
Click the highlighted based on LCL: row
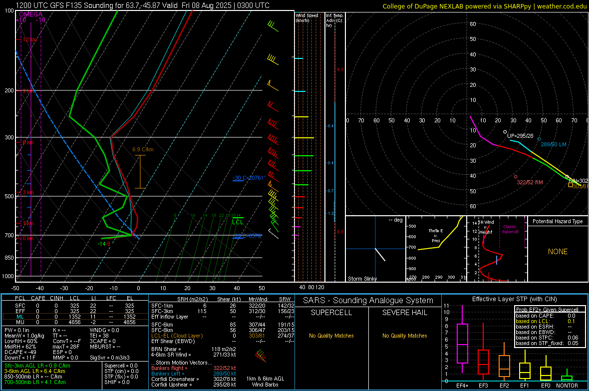click(x=547, y=321)
